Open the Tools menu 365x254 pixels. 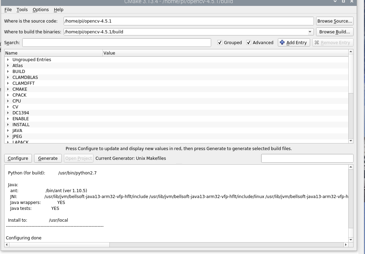(22, 9)
